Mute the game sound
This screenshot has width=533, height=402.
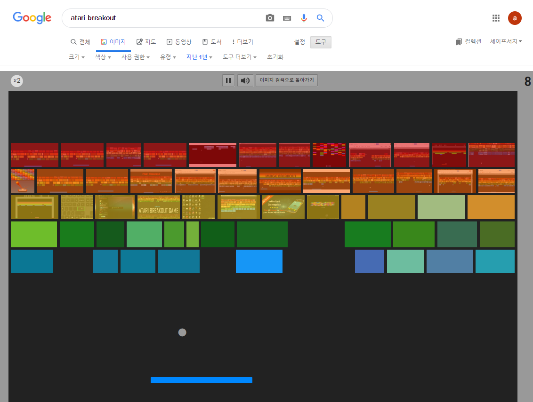(245, 80)
